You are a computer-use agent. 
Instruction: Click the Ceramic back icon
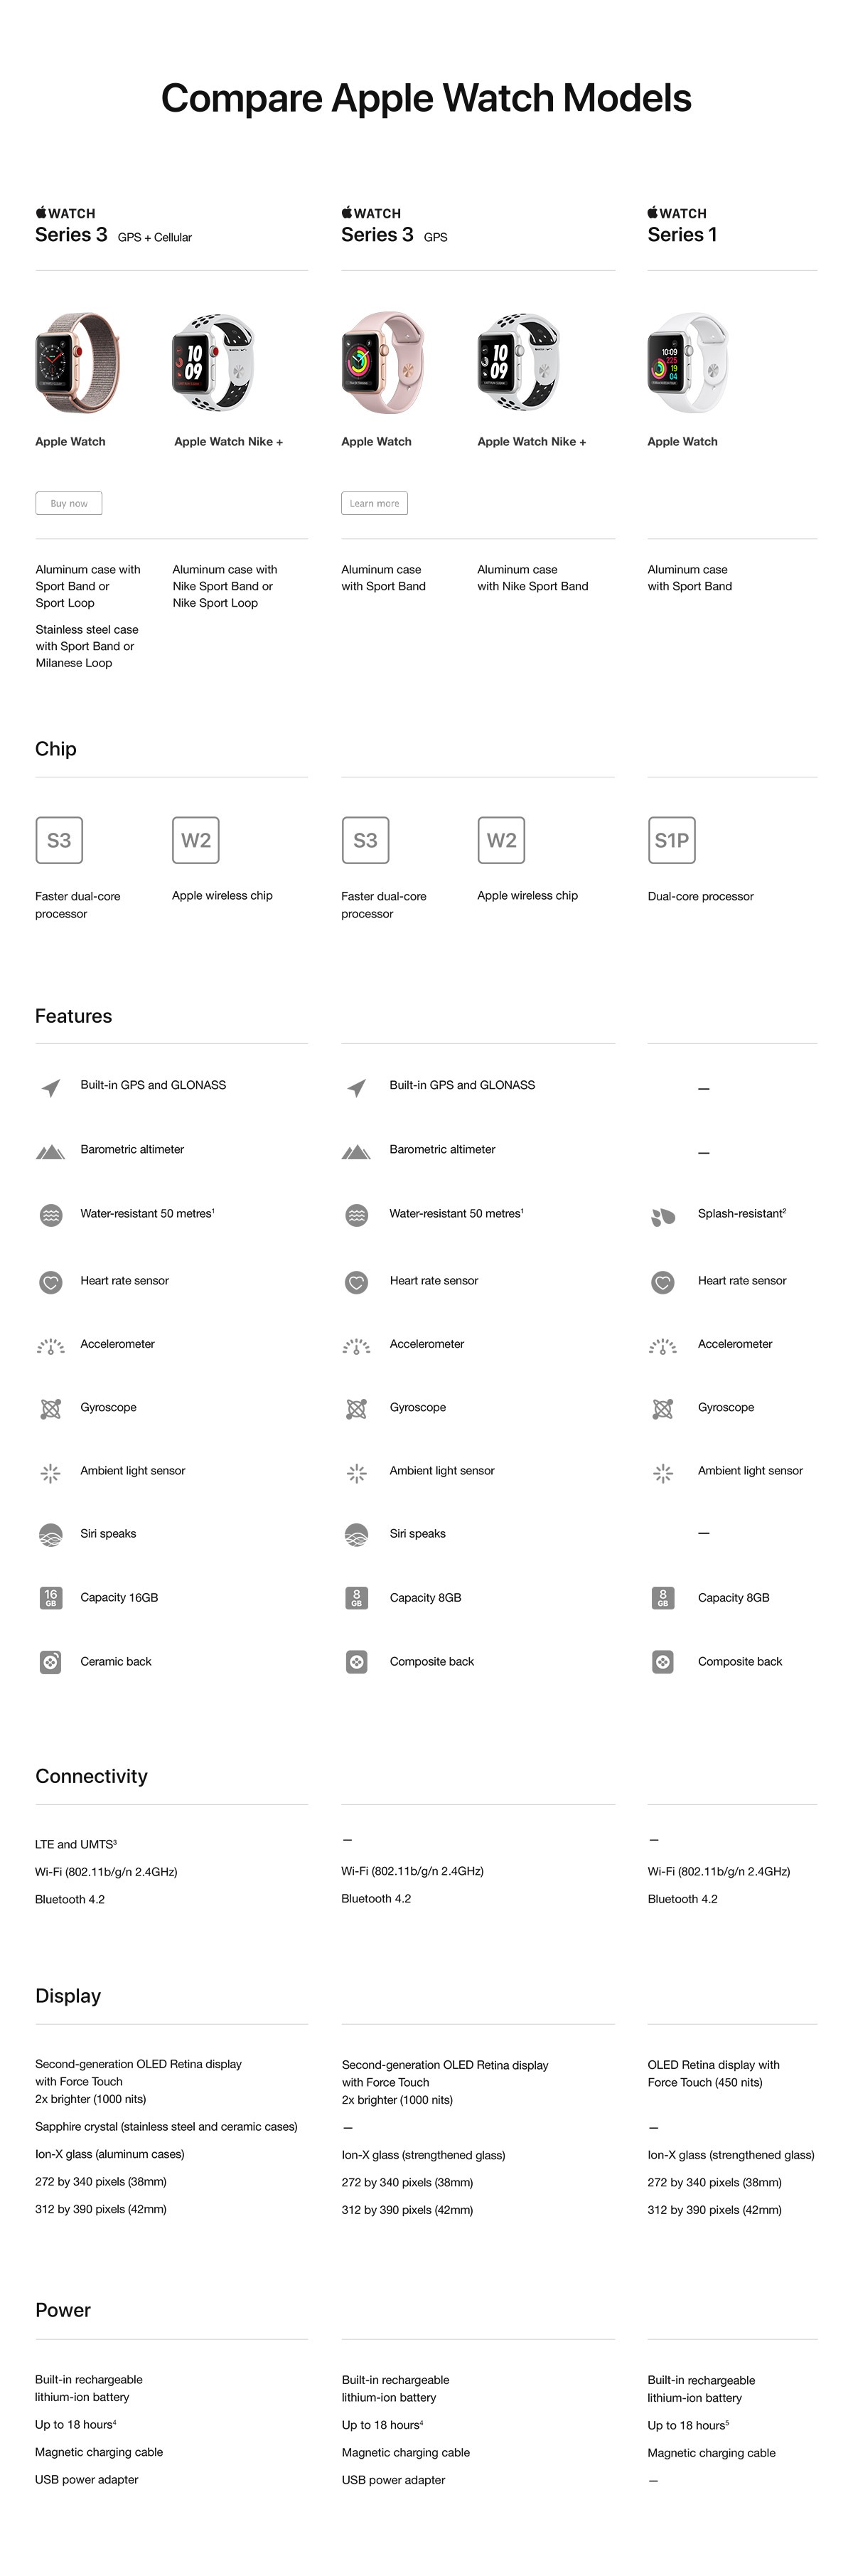[51, 1662]
